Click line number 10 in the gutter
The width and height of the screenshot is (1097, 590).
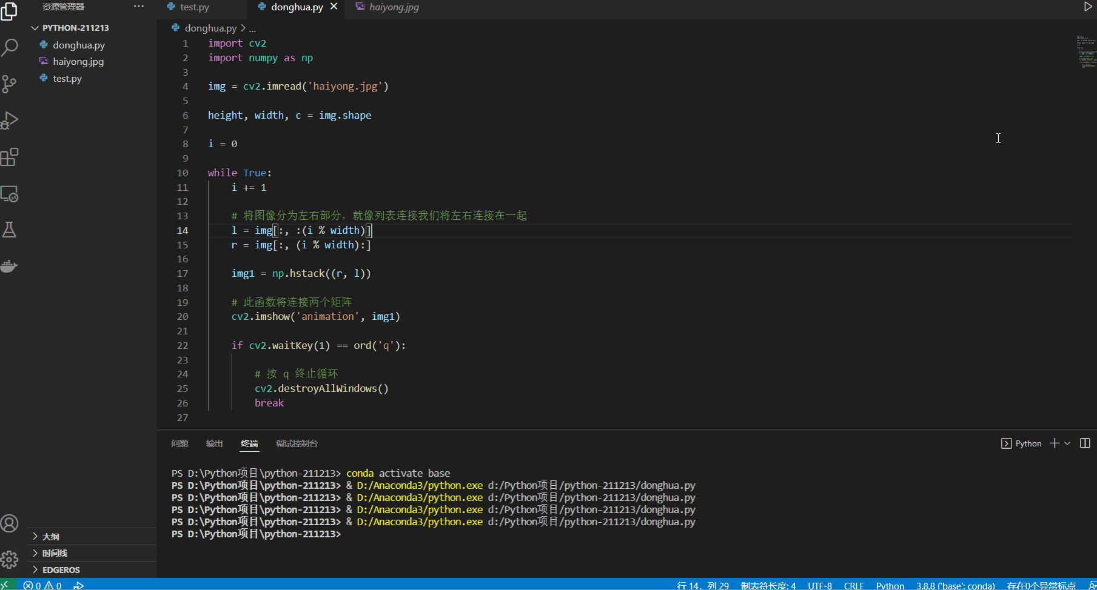pyautogui.click(x=183, y=173)
